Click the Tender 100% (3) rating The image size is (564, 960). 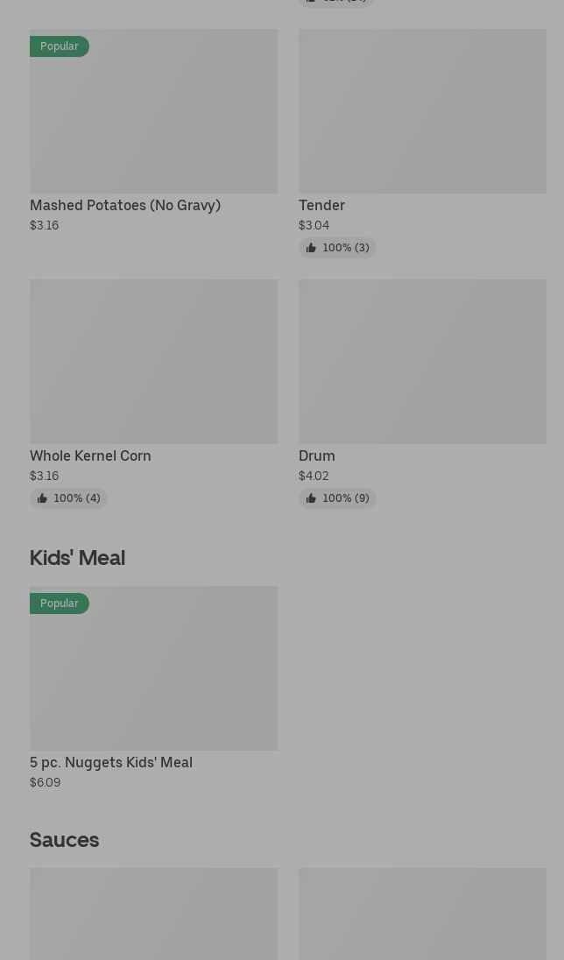point(345,248)
